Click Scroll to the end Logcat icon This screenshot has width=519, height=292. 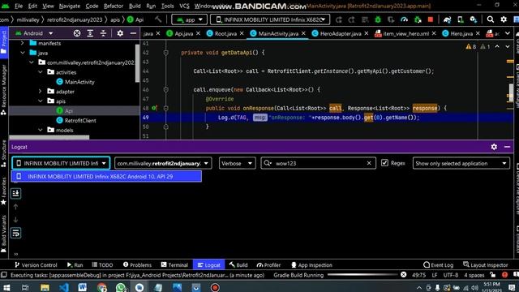point(15,193)
